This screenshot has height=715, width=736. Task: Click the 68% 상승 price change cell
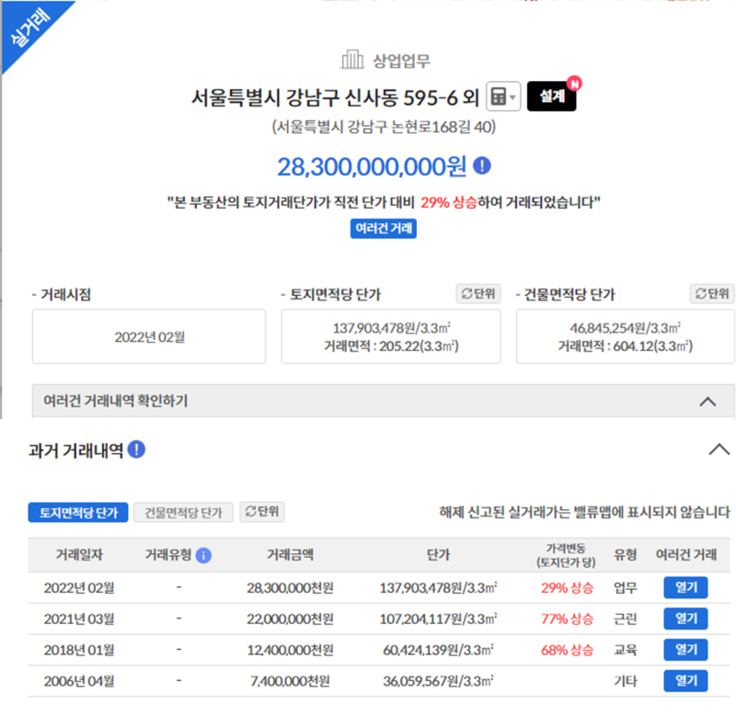pos(567,650)
